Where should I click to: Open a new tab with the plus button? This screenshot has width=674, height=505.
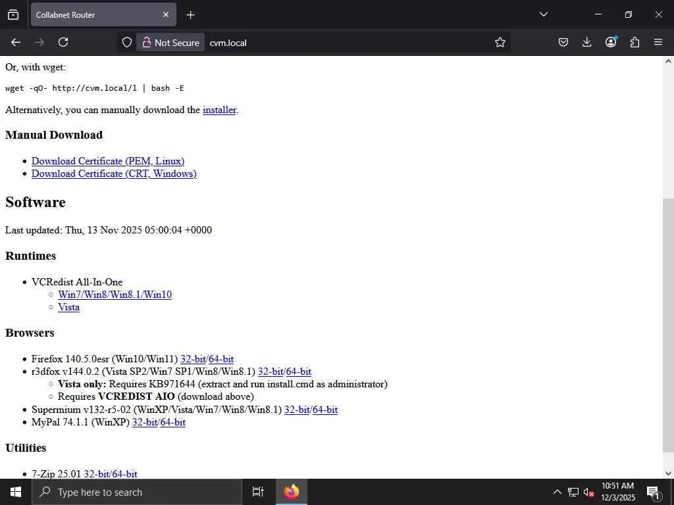(x=190, y=15)
